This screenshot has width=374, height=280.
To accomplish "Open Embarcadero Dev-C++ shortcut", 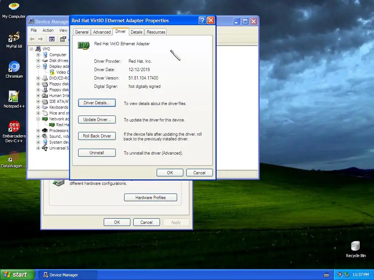I will (14, 132).
